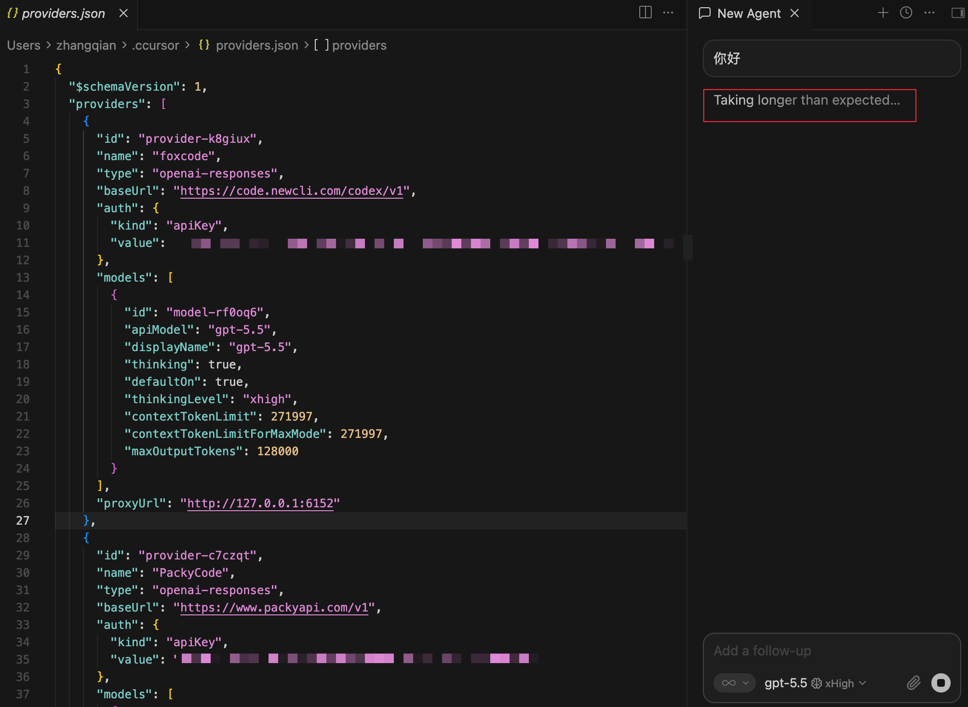968x707 pixels.
Task: Select the New Agent chat tab
Action: 749,14
